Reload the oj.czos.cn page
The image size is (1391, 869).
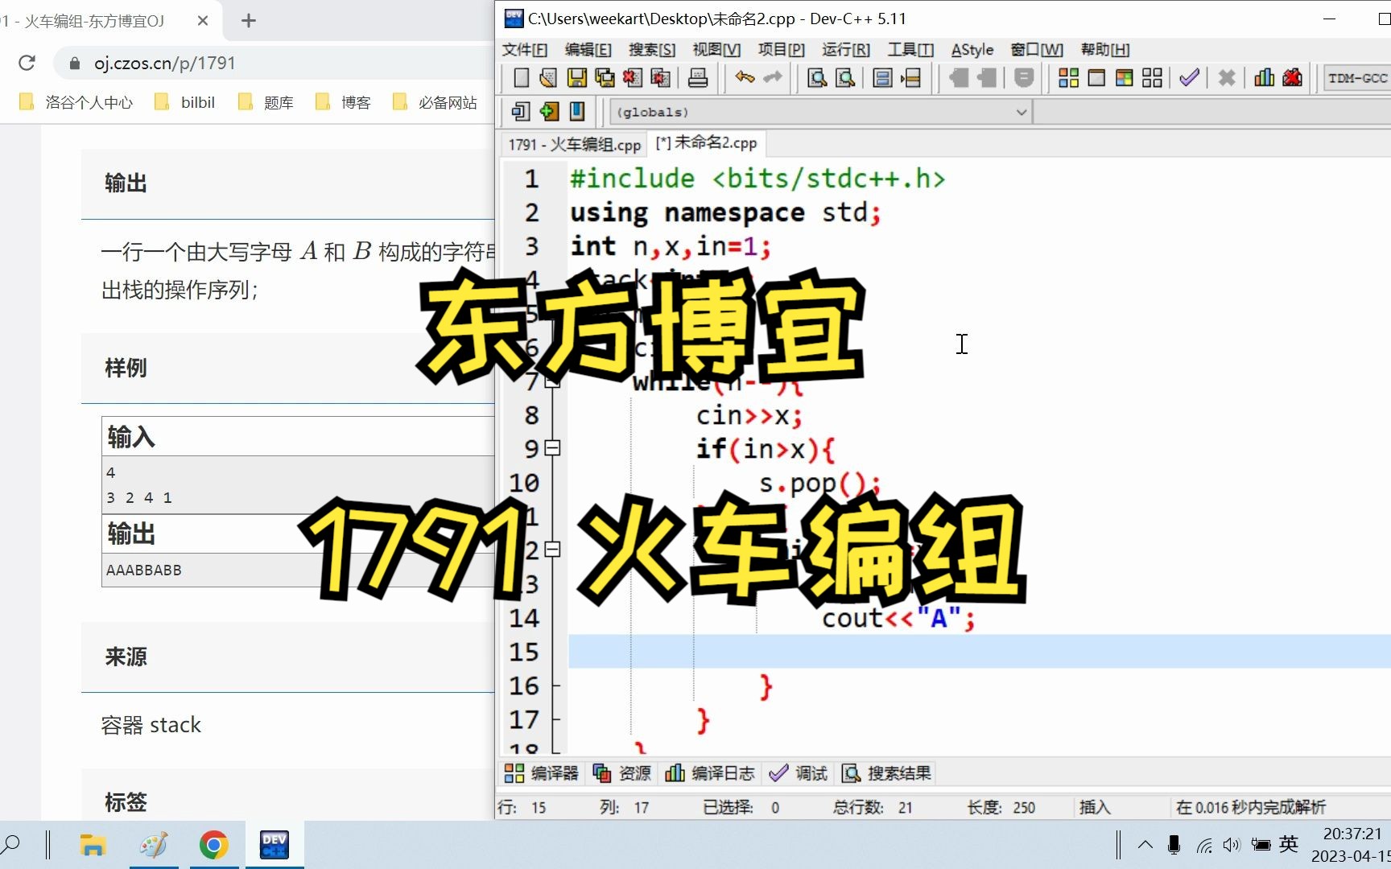click(27, 63)
